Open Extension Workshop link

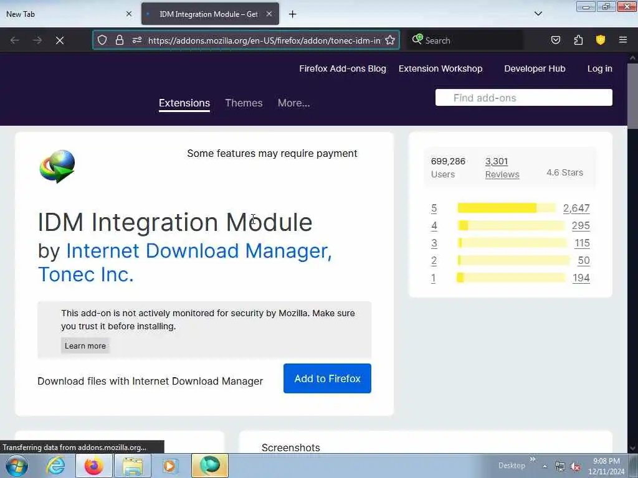440,68
